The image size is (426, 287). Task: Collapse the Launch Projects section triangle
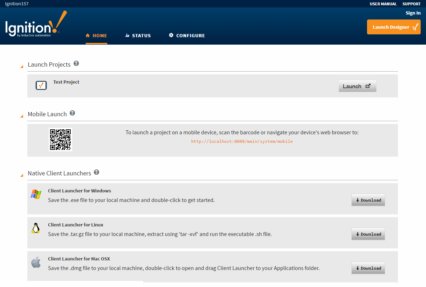coord(22,66)
